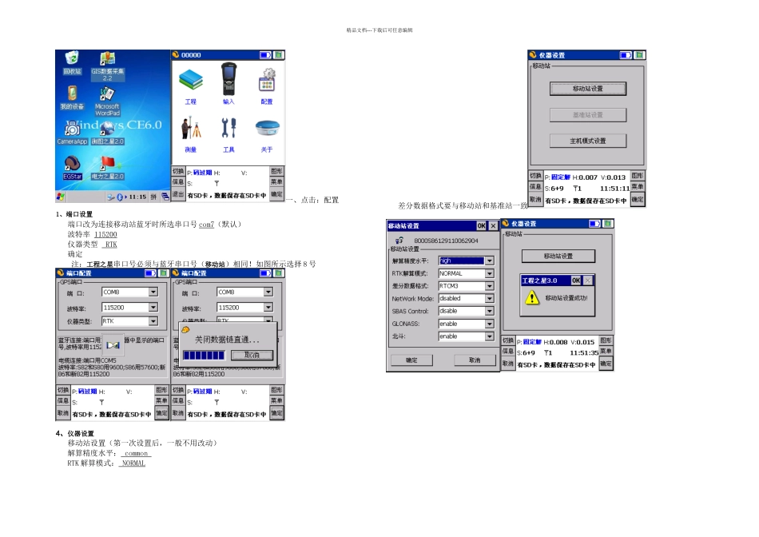Expand the 端口 COM8 dropdown in the 端口配置 window without dialog
The image size is (759, 537).
[153, 292]
